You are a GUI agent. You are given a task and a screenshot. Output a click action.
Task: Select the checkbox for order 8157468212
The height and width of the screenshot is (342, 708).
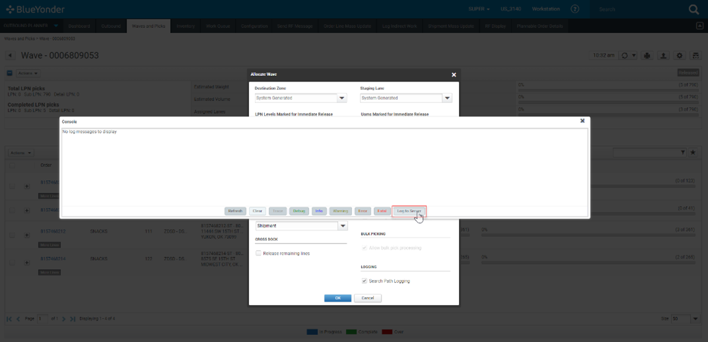pos(12,234)
